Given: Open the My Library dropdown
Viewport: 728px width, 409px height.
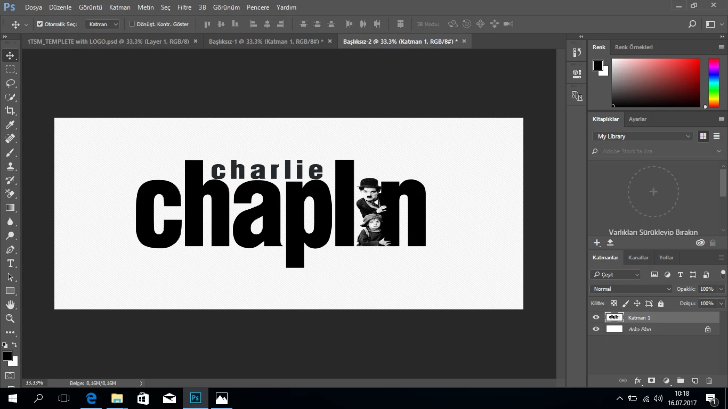Looking at the screenshot, I should [642, 136].
